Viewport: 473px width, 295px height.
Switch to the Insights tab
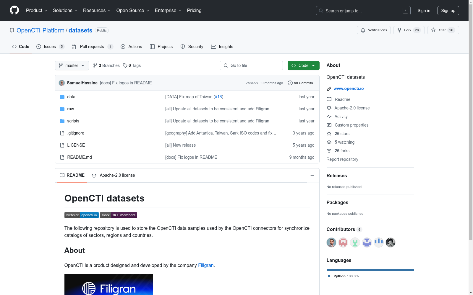(222, 47)
